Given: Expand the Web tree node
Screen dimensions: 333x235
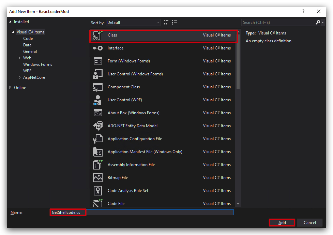Looking at the screenshot, I should click(x=19, y=58).
